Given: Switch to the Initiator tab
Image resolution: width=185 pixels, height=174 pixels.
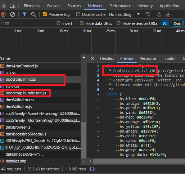Looking at the screenshot, I should (x=169, y=58).
